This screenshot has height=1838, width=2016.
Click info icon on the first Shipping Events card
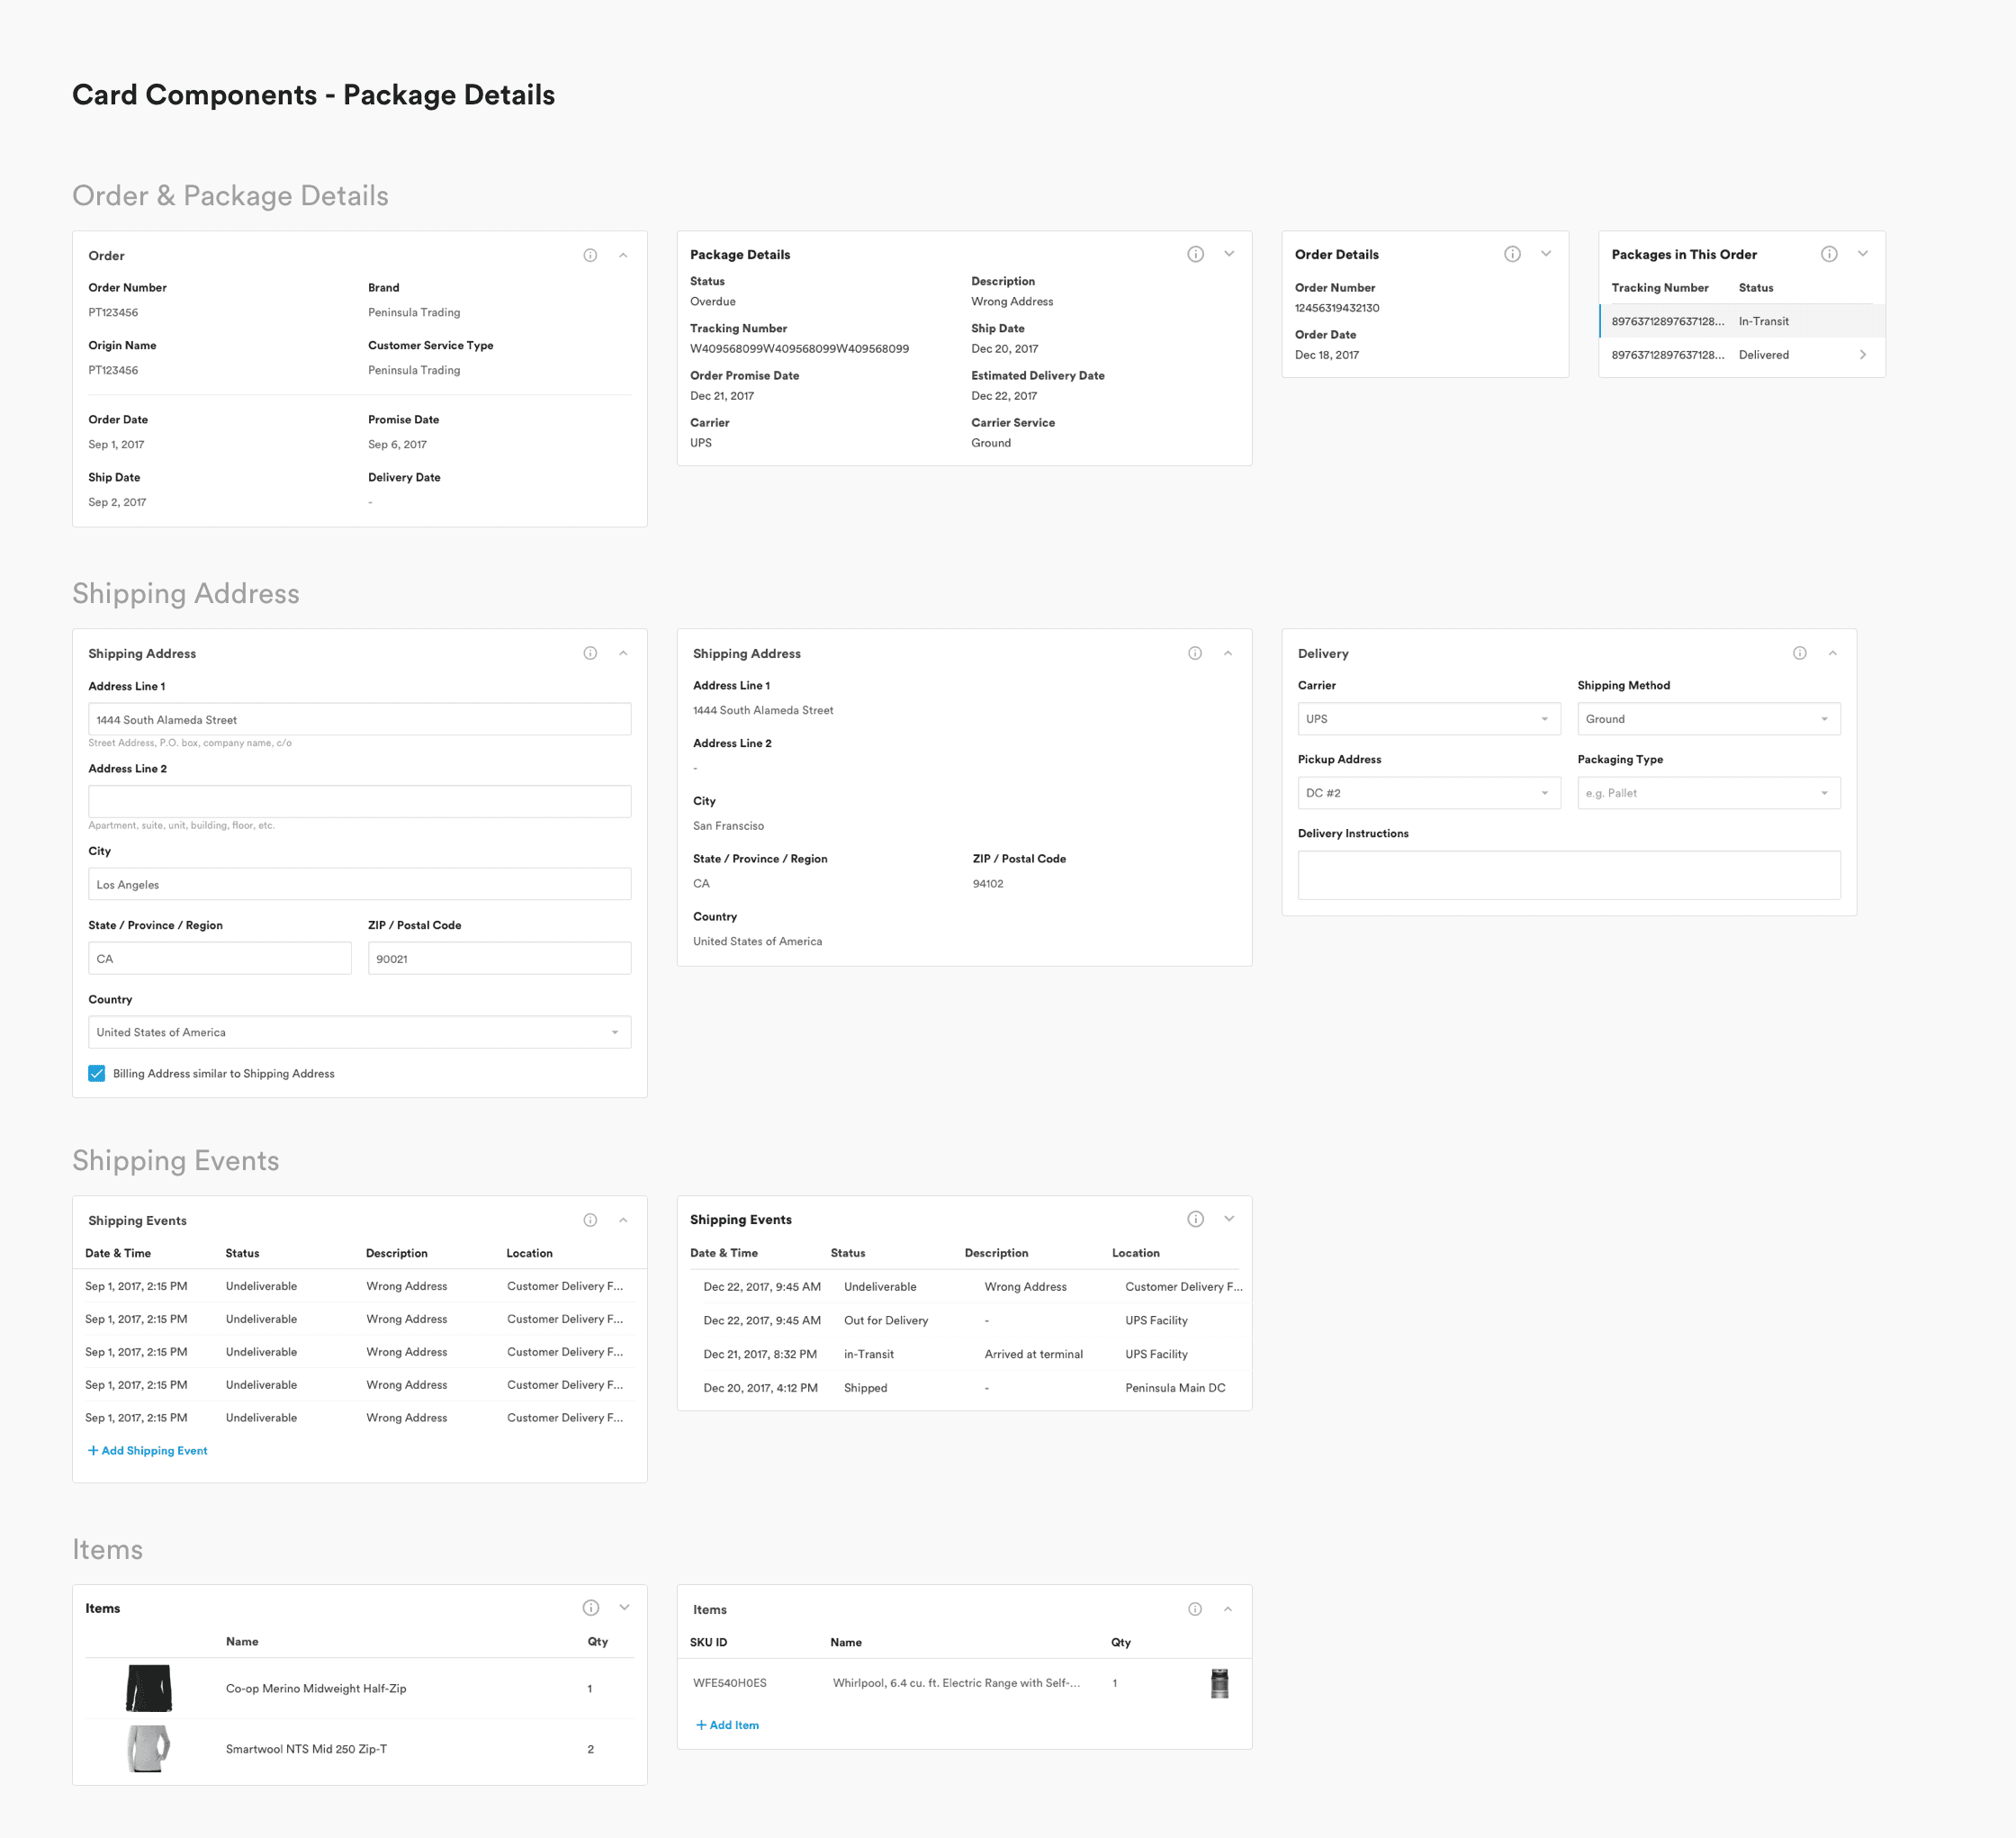pos(590,1219)
